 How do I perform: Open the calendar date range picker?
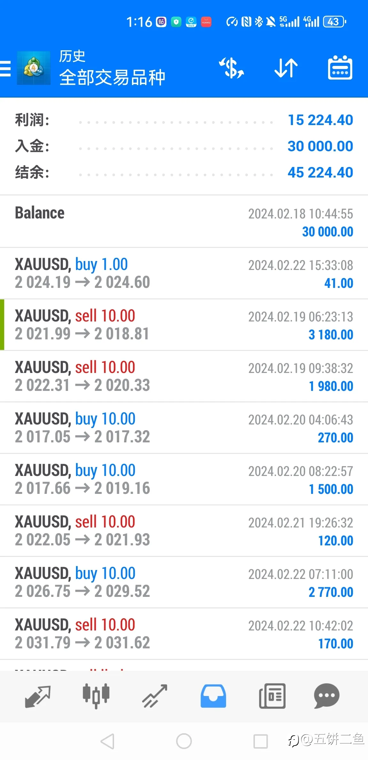[x=340, y=67]
